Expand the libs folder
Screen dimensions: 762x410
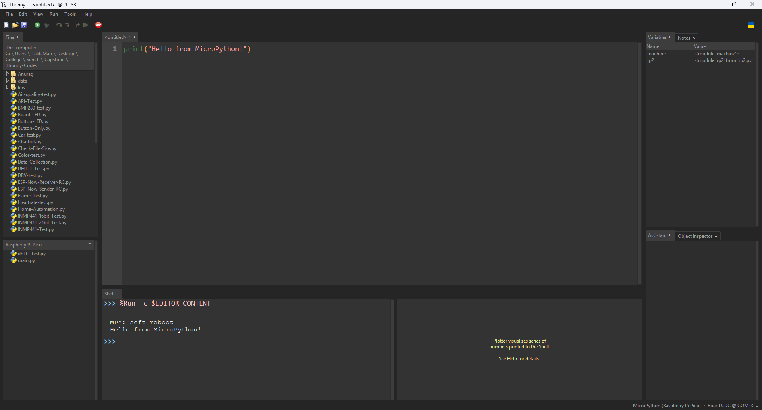click(7, 87)
